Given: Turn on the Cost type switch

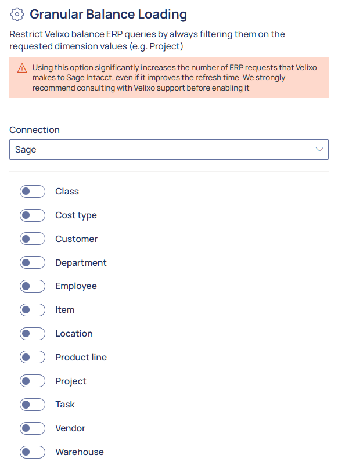Looking at the screenshot, I should tap(33, 215).
